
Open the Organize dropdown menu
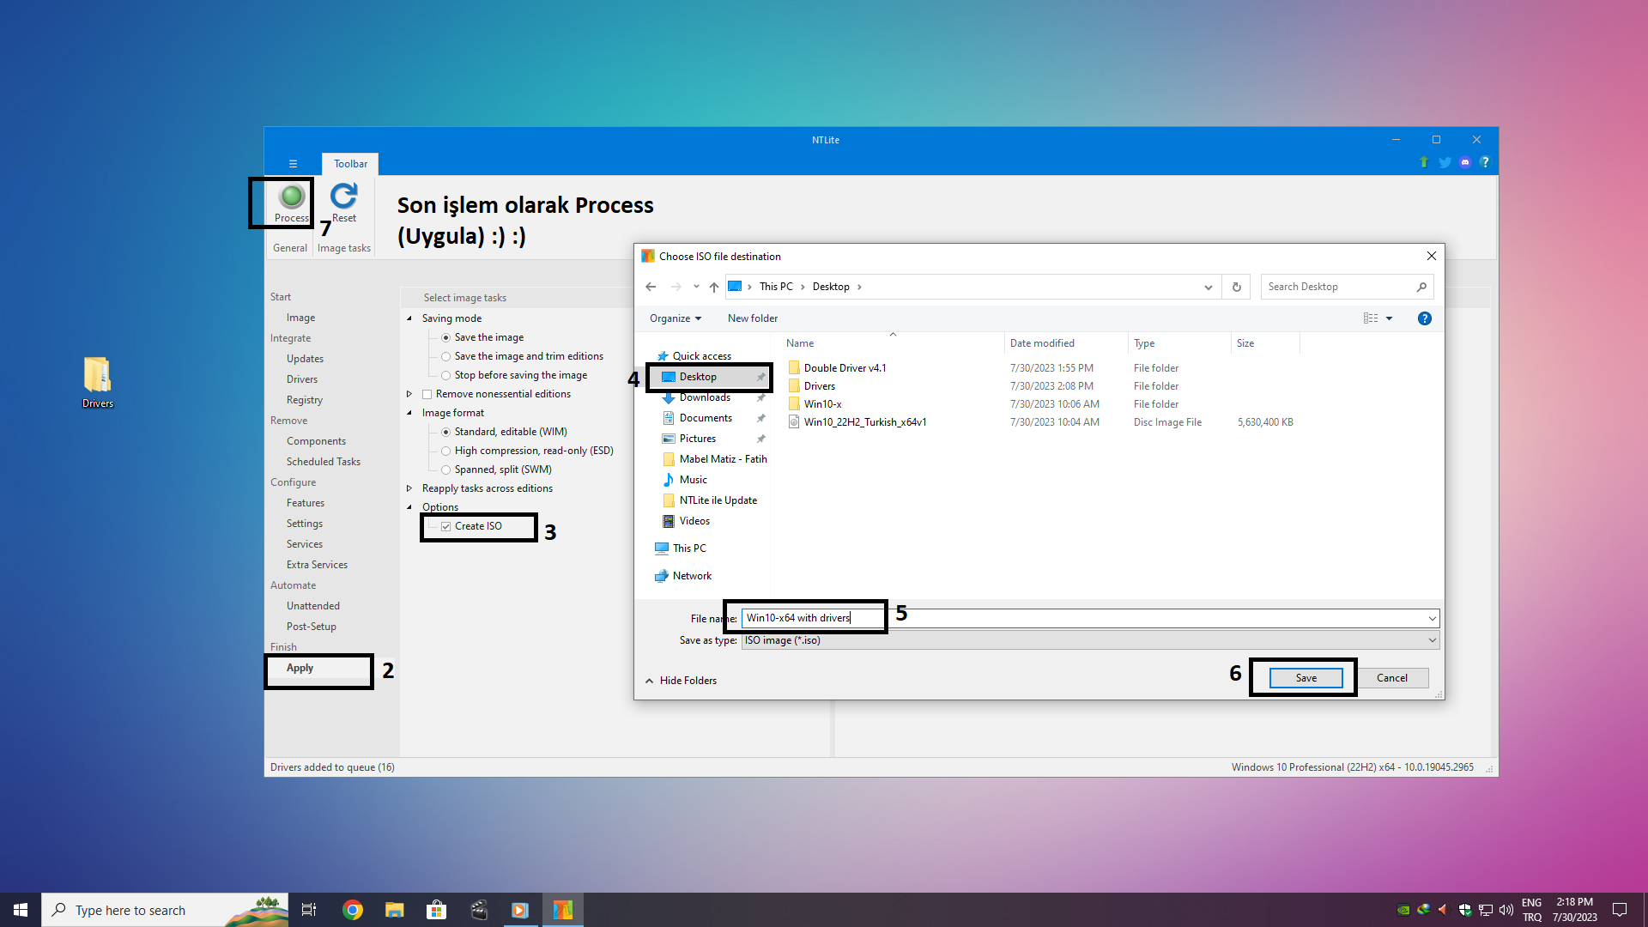[675, 318]
